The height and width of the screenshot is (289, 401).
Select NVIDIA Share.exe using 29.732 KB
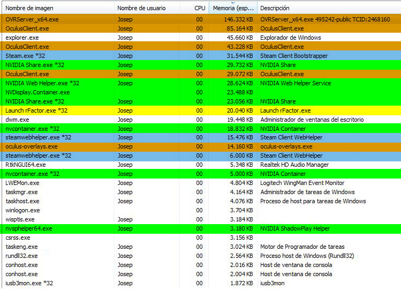(201, 65)
